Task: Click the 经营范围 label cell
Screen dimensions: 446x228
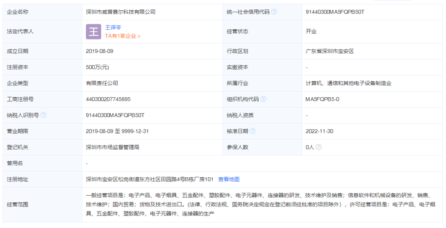Action: pos(43,204)
